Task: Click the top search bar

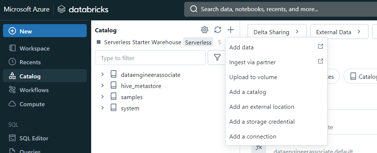Action: [279, 9]
